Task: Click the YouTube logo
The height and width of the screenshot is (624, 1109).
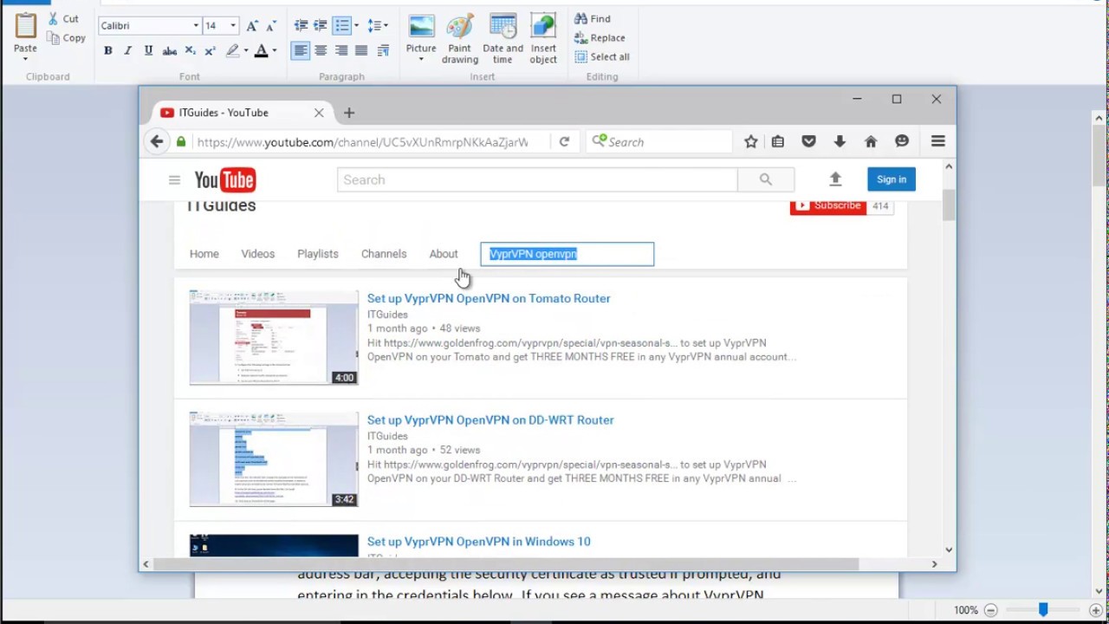Action: [225, 180]
